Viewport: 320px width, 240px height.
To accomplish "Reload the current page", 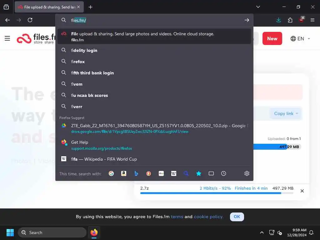I will 30,20.
